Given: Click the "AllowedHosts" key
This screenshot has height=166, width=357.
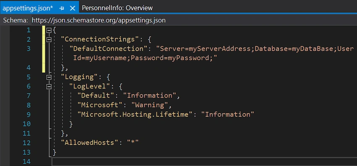Looking at the screenshot, I should coord(90,143).
